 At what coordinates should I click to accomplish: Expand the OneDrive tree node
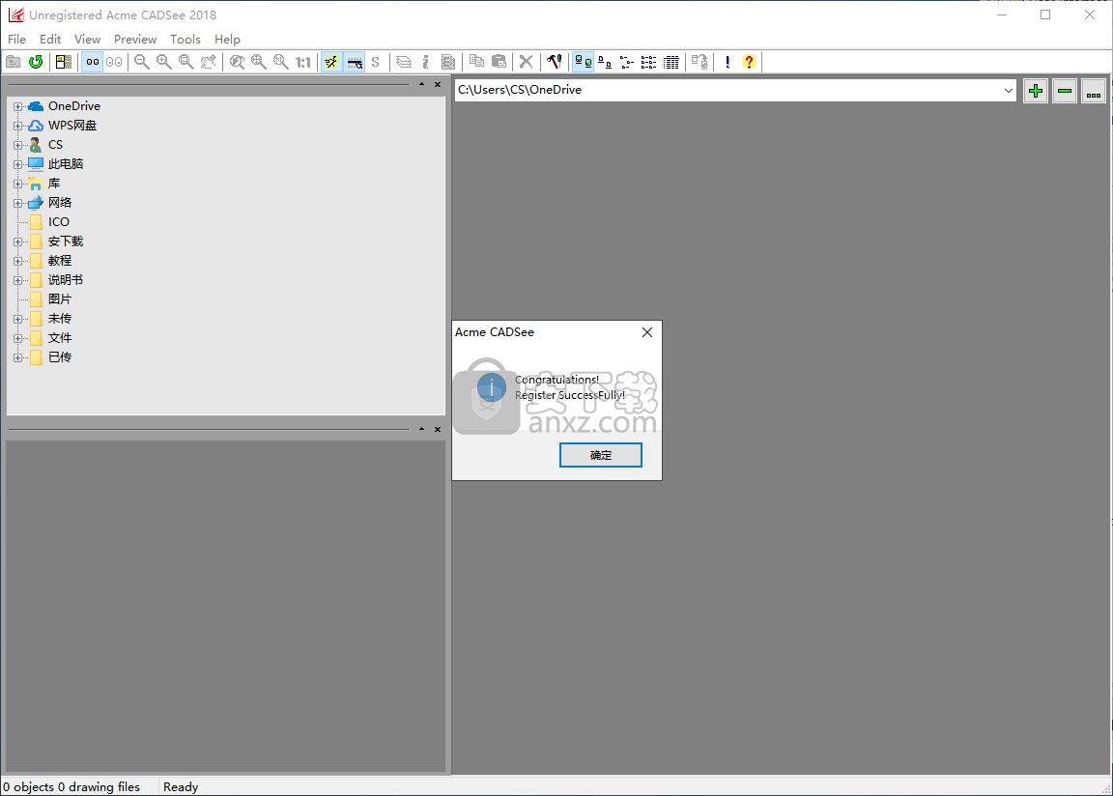[17, 106]
